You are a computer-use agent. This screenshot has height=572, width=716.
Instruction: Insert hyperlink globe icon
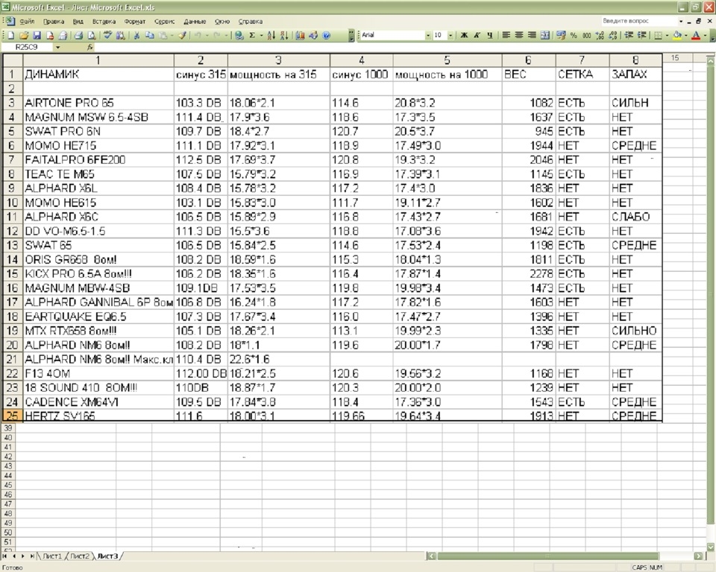point(239,35)
